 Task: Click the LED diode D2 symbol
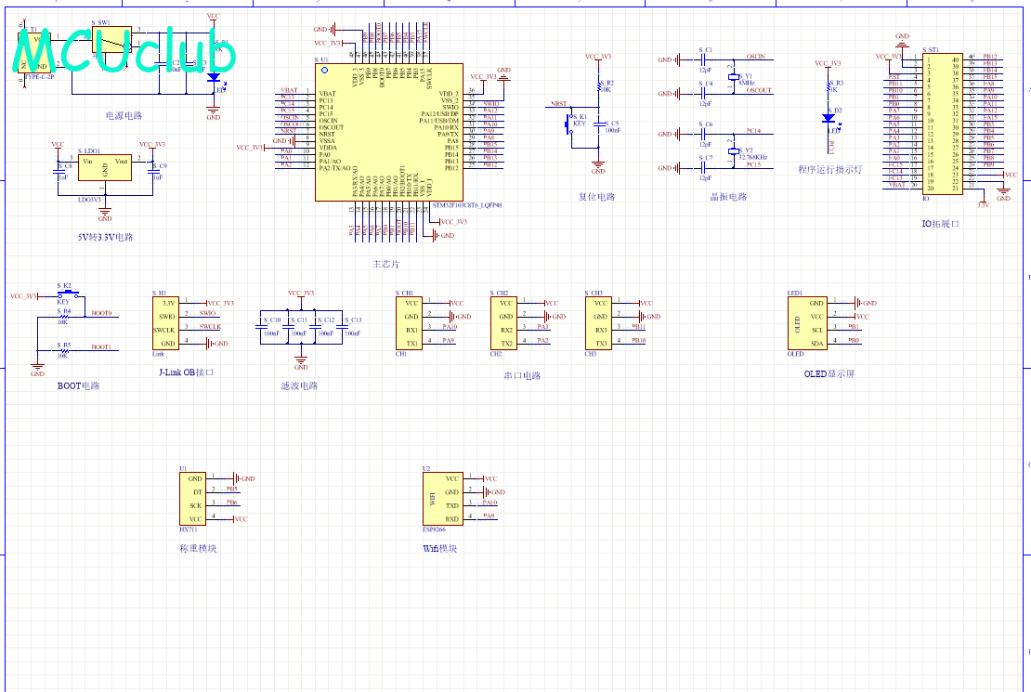[828, 118]
